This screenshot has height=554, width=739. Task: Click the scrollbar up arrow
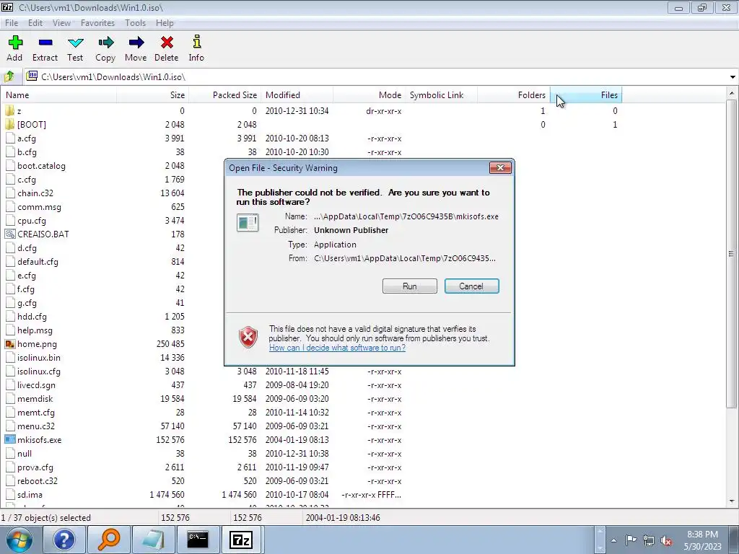(x=732, y=93)
